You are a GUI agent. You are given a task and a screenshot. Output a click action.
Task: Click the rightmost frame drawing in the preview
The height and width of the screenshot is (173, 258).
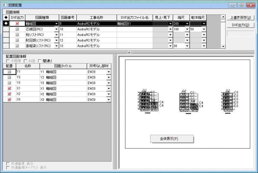point(230,101)
